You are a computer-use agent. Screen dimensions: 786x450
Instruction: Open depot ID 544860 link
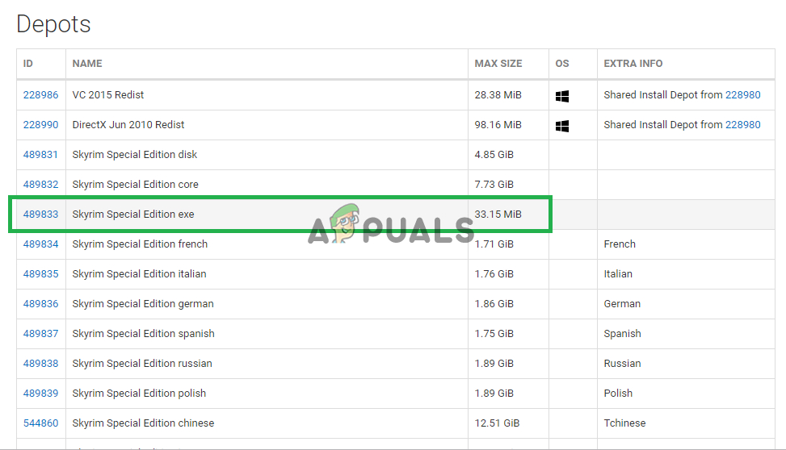coord(40,423)
